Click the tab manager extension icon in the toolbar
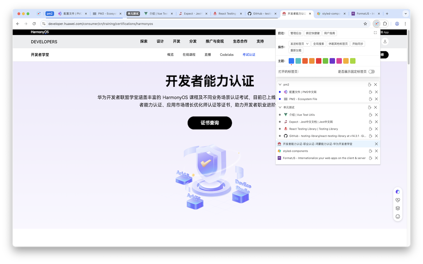Image resolution: width=423 pixels, height=264 pixels. pos(376,24)
